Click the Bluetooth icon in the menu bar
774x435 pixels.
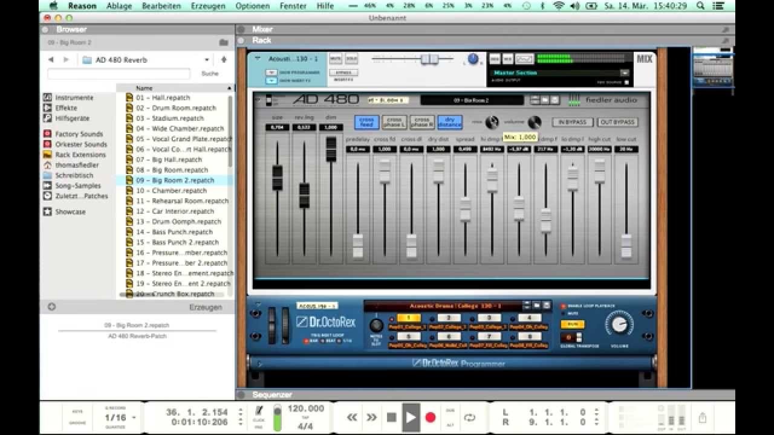(x=542, y=5)
